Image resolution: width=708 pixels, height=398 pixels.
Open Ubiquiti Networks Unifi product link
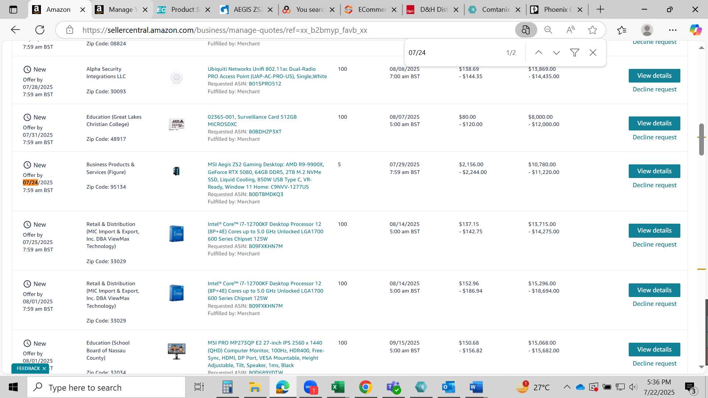coord(267,73)
